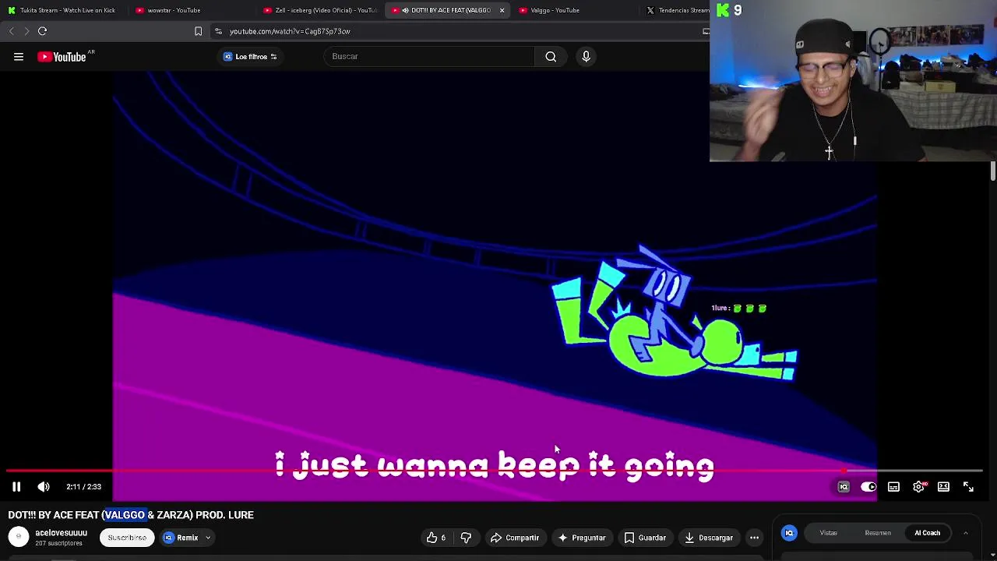
Task: Download video with Descargar button
Action: pos(708,538)
